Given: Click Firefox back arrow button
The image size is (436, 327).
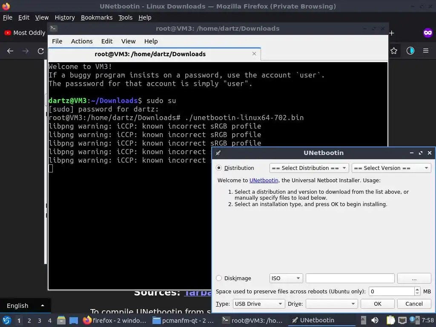Looking at the screenshot, I should (10, 51).
